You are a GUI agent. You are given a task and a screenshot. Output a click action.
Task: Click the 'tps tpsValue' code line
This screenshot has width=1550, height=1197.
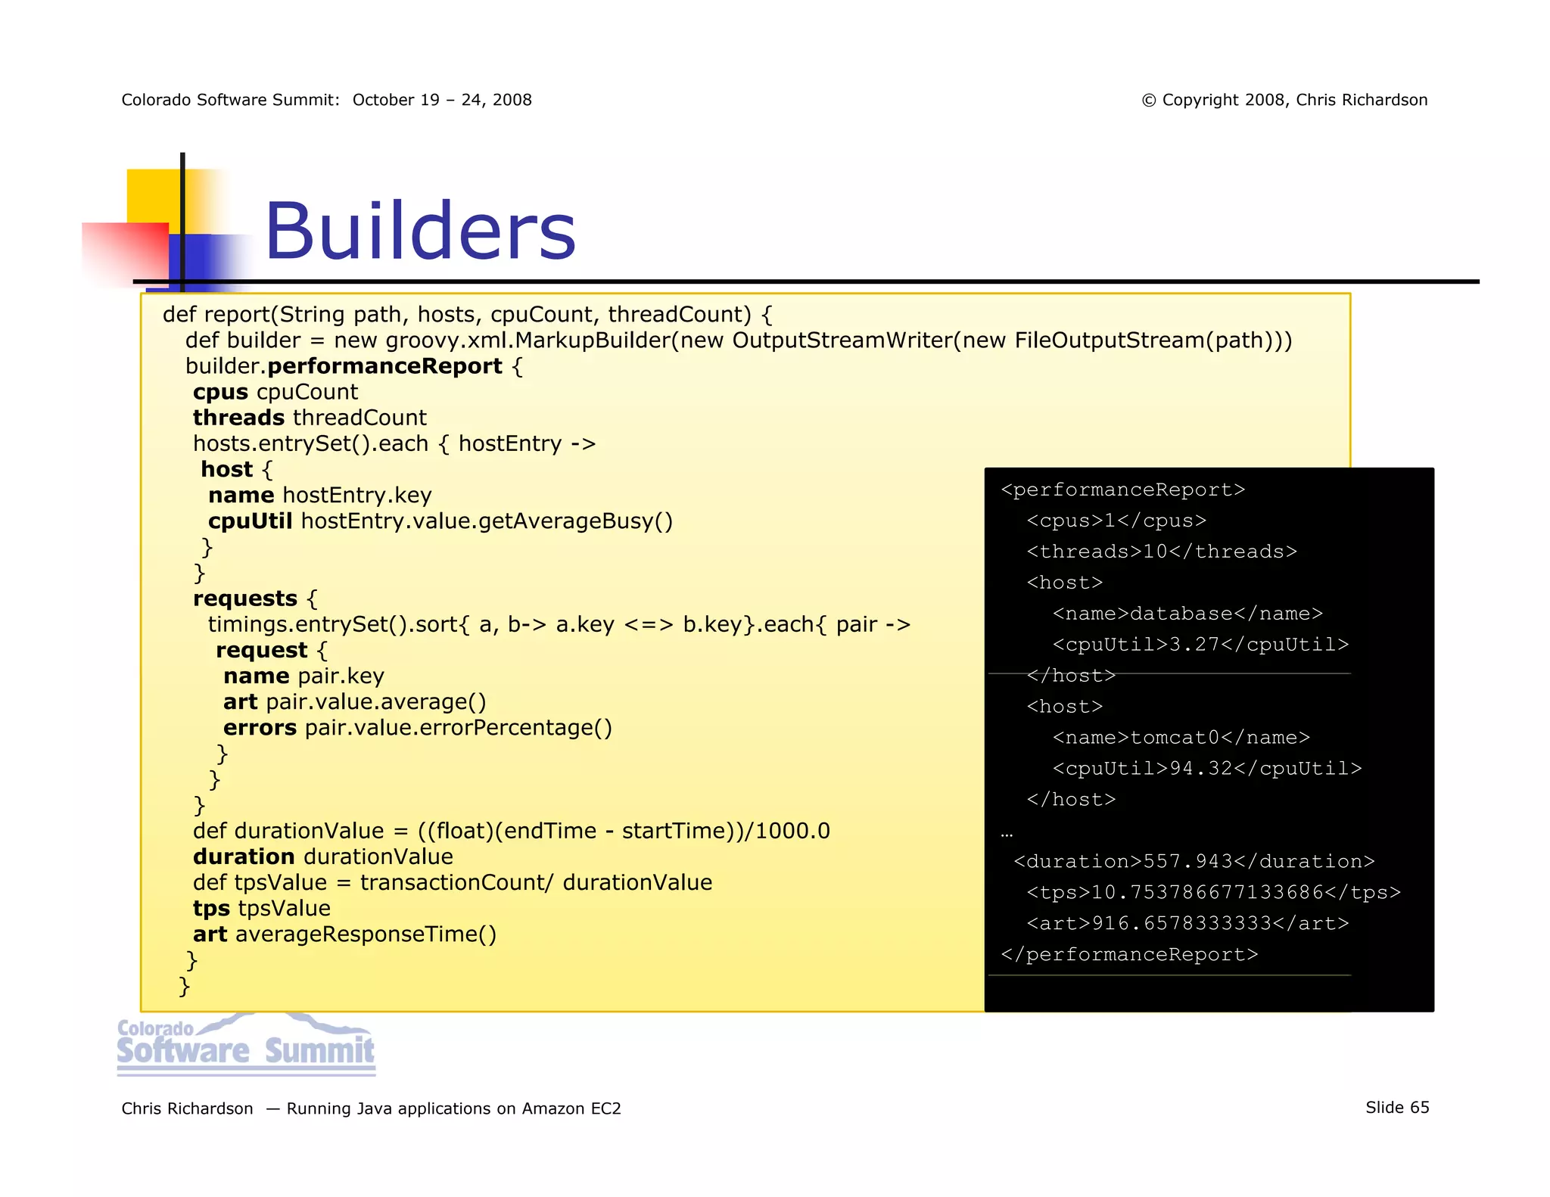262,908
